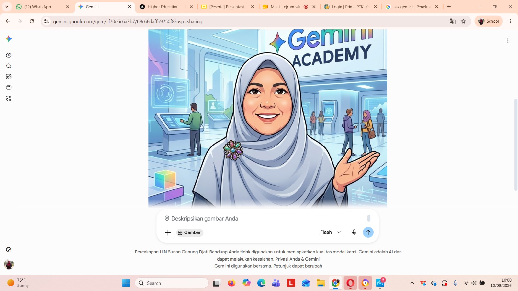Open Copilot from the taskbar
The height and width of the screenshot is (291, 518).
pyautogui.click(x=246, y=283)
